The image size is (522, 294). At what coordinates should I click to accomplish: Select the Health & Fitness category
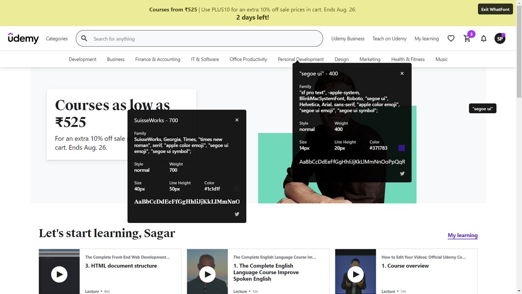pyautogui.click(x=408, y=59)
